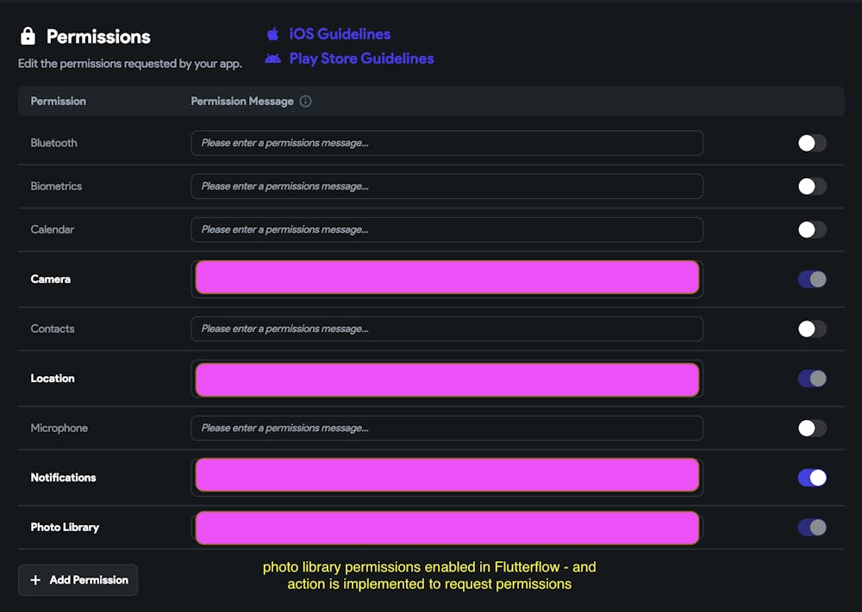
Task: Click the Android robot icon
Action: [x=272, y=59]
